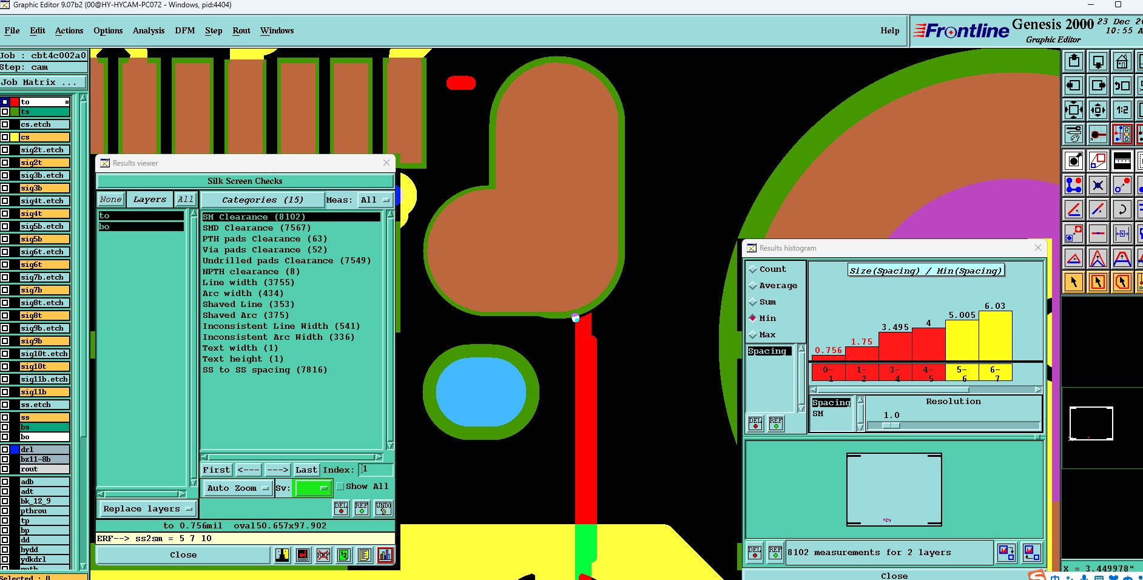The width and height of the screenshot is (1143, 580).
Task: Open the Analysis menu
Action: tap(149, 31)
